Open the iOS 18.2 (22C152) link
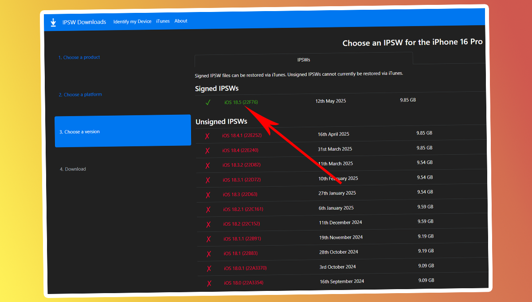Screen dimensions: 532x302 coord(242,224)
